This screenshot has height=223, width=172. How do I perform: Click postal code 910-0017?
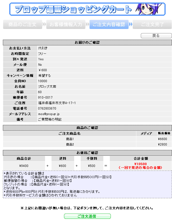tap(45, 98)
